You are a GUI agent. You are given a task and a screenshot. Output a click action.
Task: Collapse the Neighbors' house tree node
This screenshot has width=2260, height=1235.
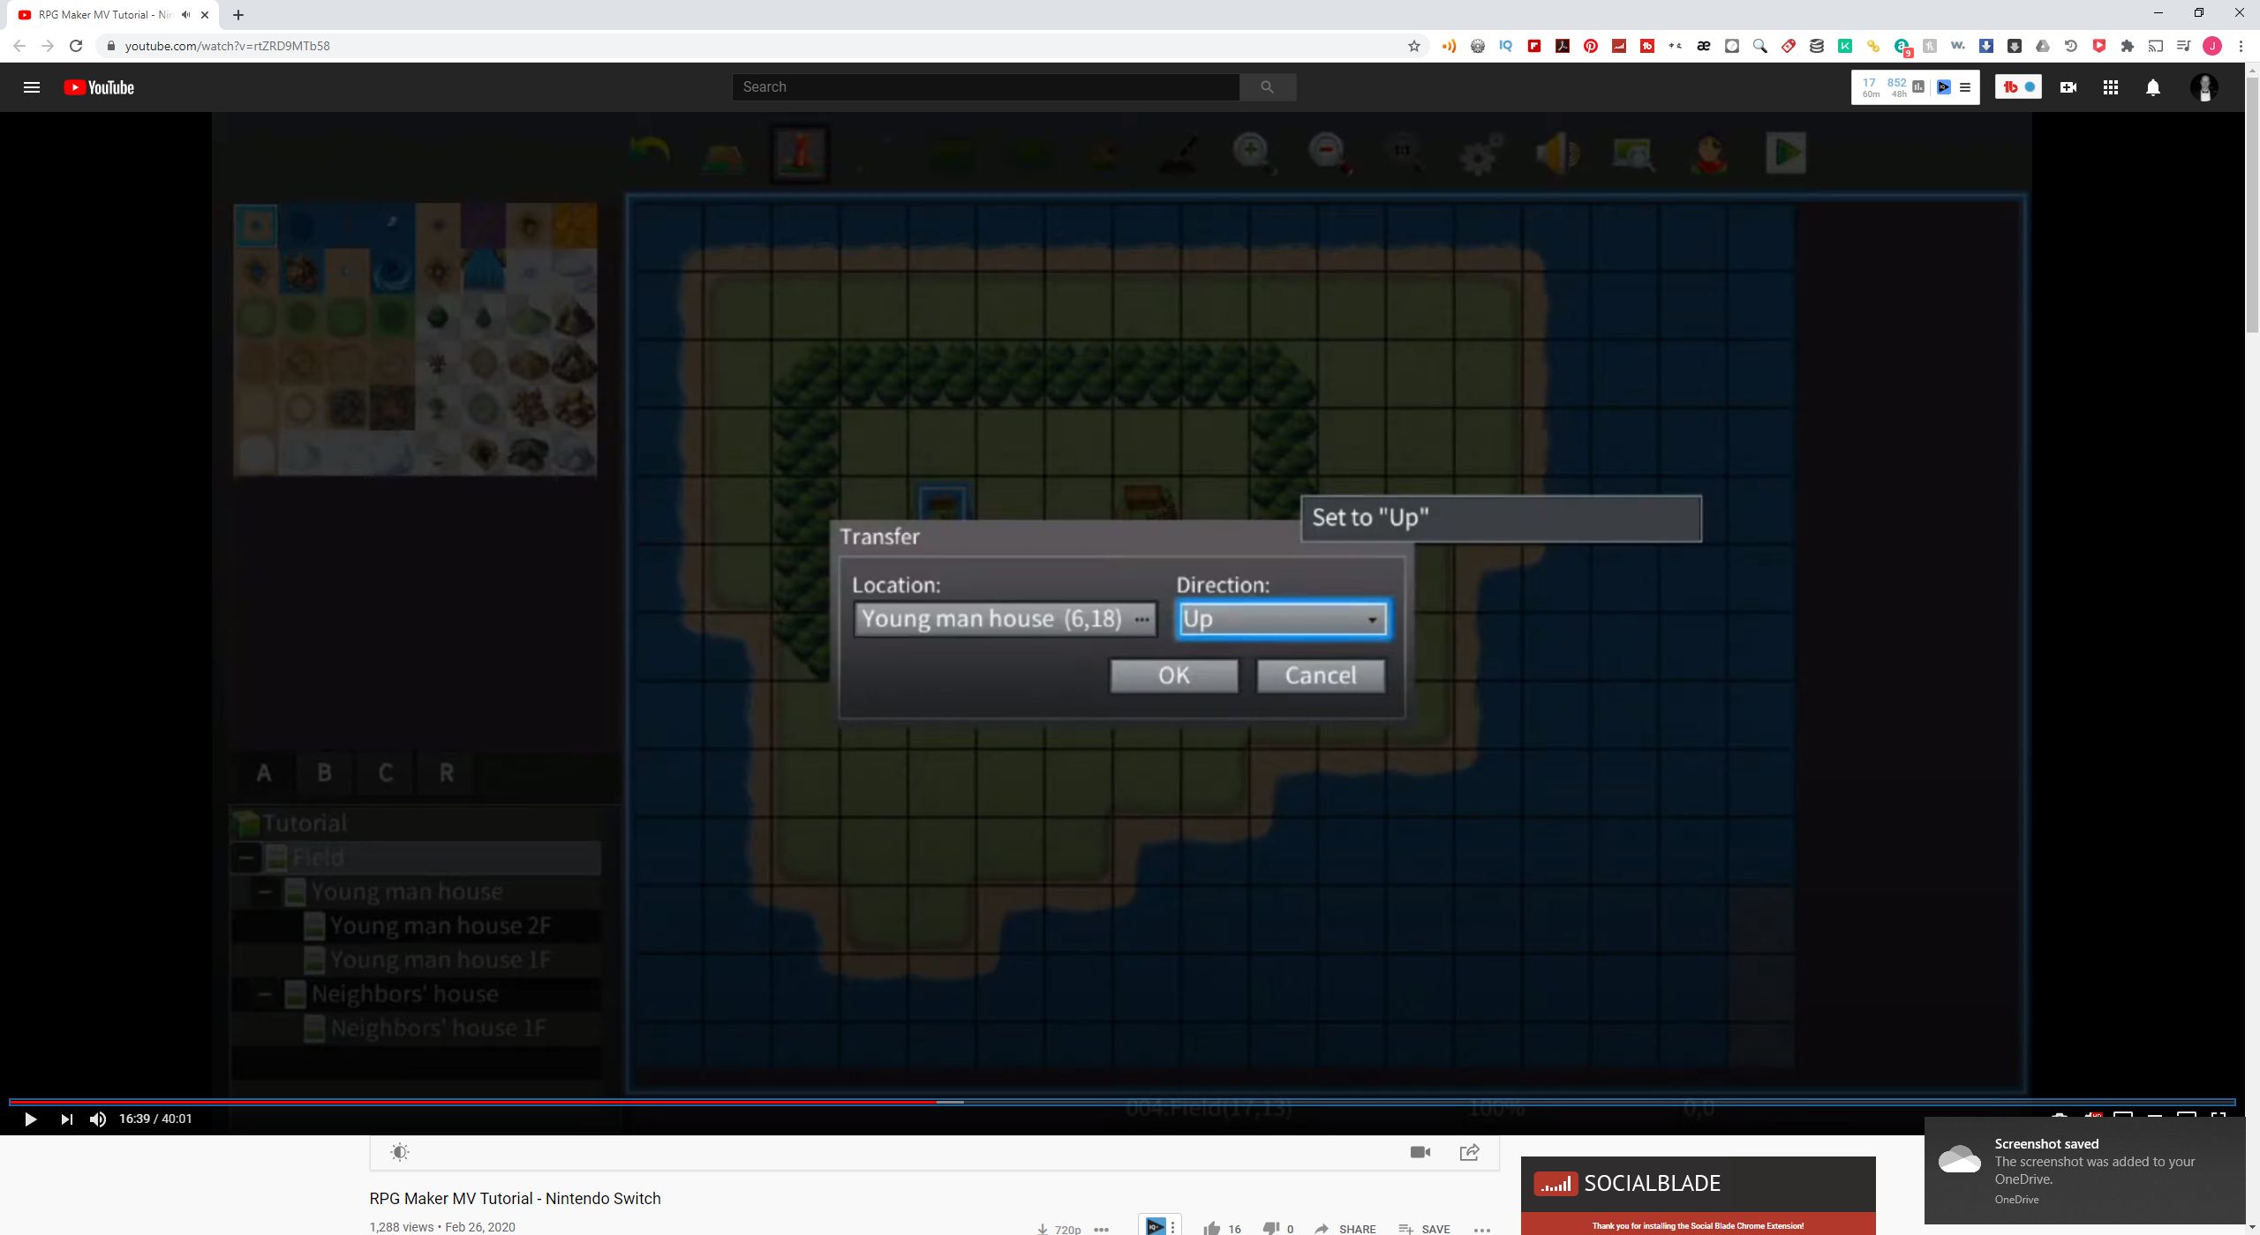pyautogui.click(x=265, y=994)
